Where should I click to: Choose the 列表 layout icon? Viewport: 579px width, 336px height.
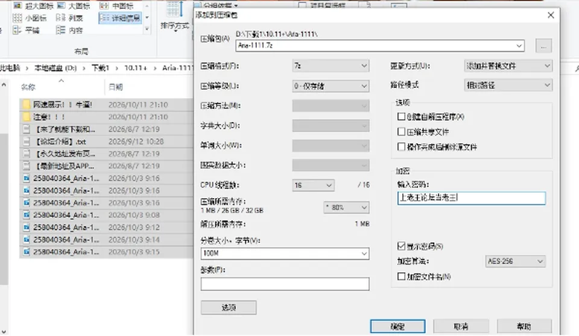60,17
